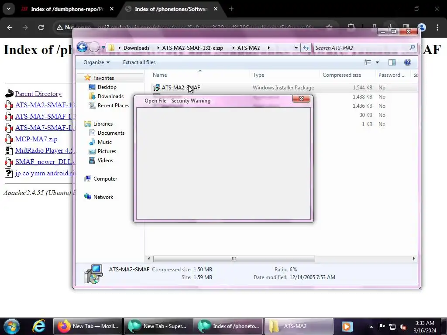Open the ATS-MA5-SMAF link in browser

(45, 116)
